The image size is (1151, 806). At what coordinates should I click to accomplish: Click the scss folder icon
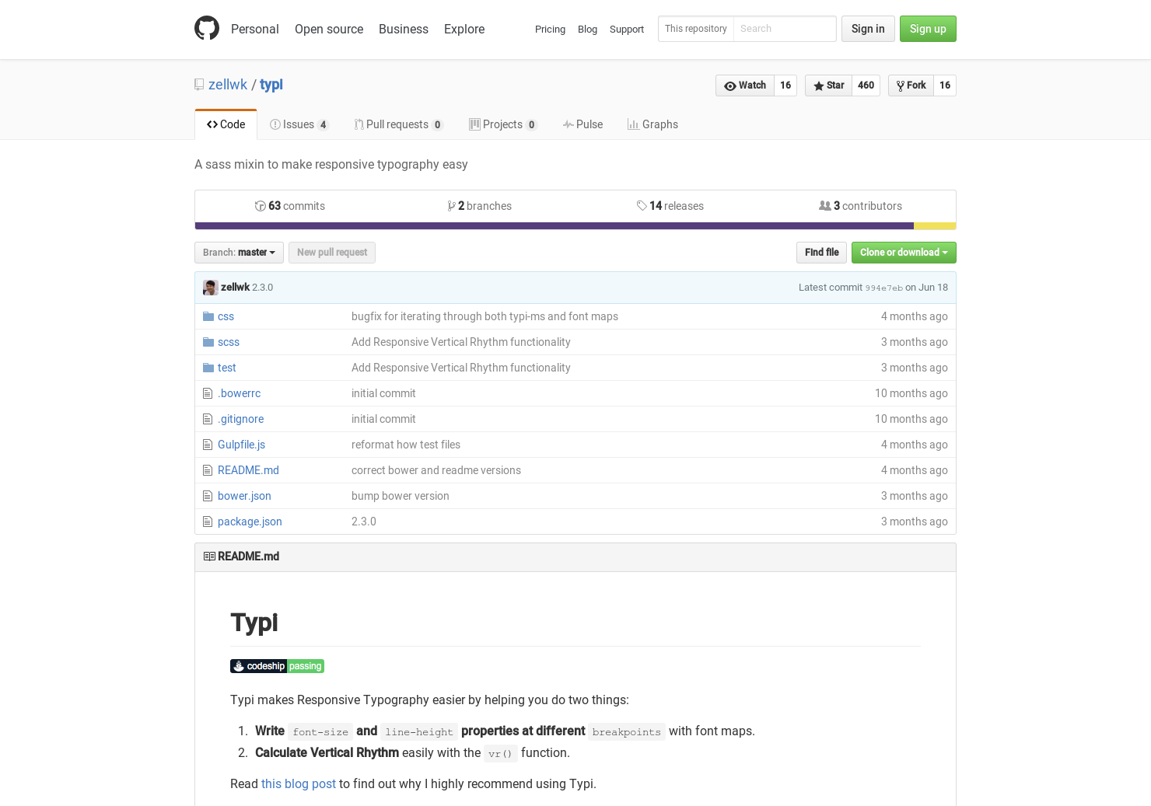[x=208, y=342]
